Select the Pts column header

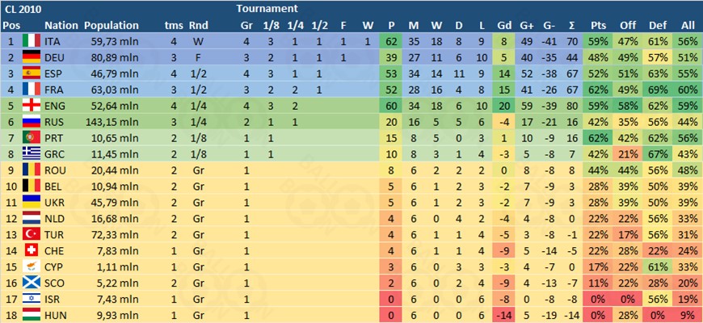pos(599,26)
